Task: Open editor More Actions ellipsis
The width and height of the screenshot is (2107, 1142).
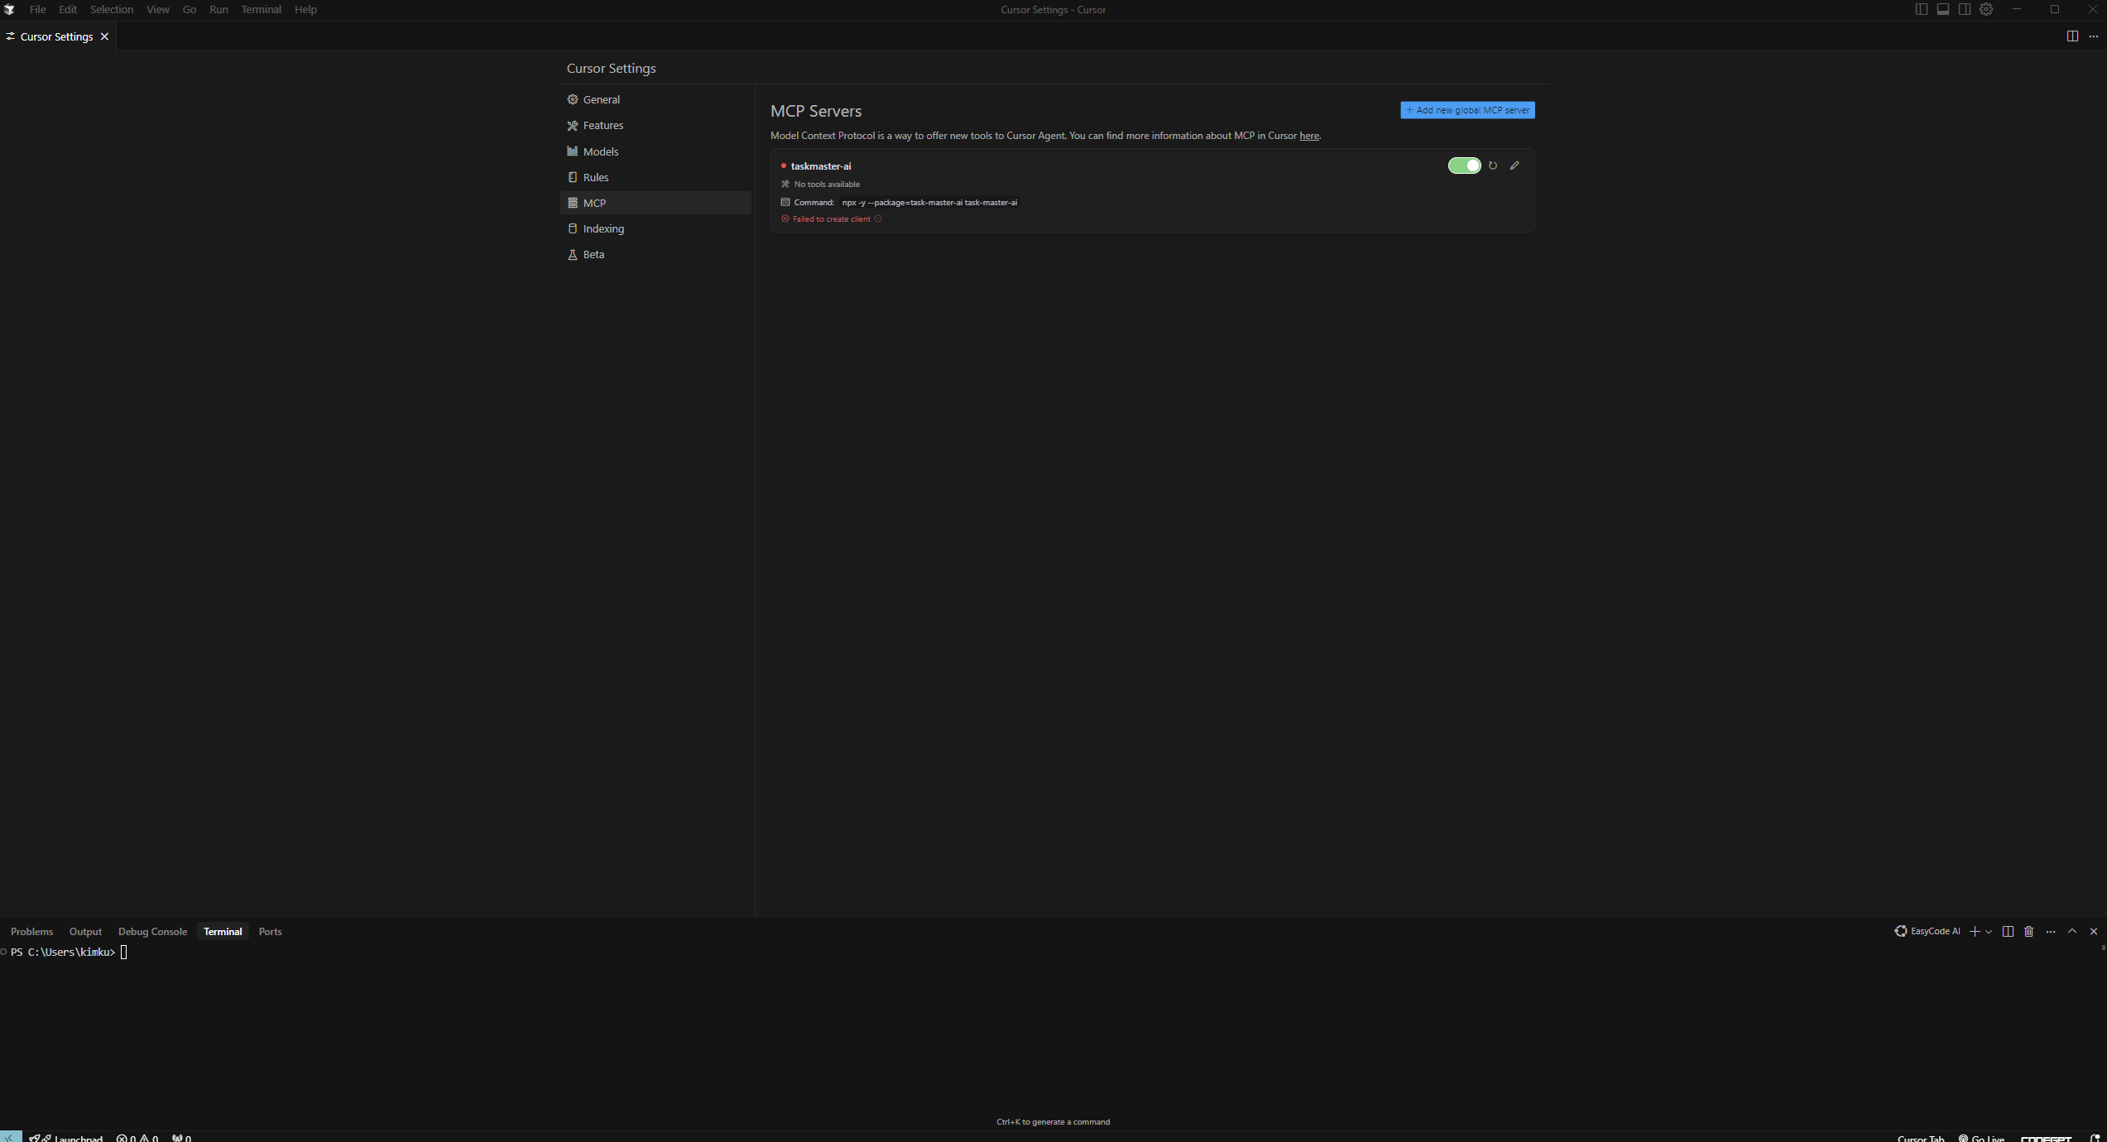Action: (2094, 36)
